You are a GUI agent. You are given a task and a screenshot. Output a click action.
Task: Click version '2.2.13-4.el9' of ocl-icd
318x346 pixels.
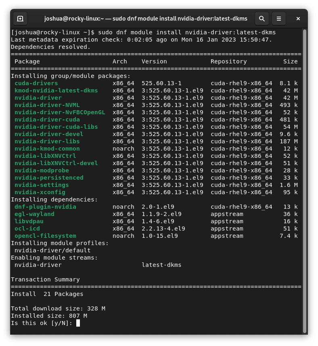coord(163,229)
